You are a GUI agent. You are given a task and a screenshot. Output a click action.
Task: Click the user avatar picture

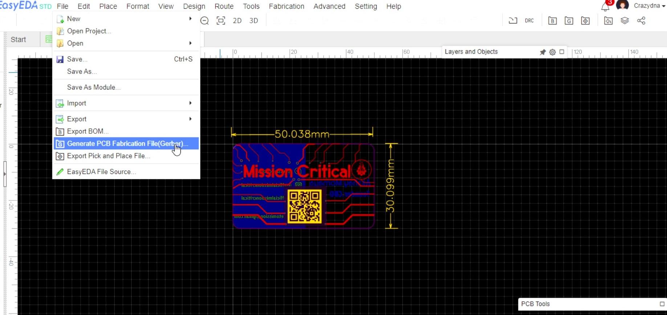(622, 5)
